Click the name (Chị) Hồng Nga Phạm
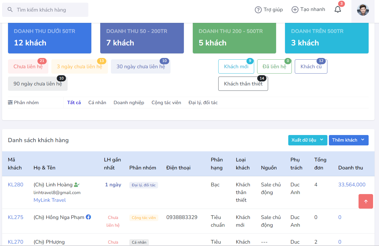This screenshot has height=246, width=379. (x=59, y=217)
